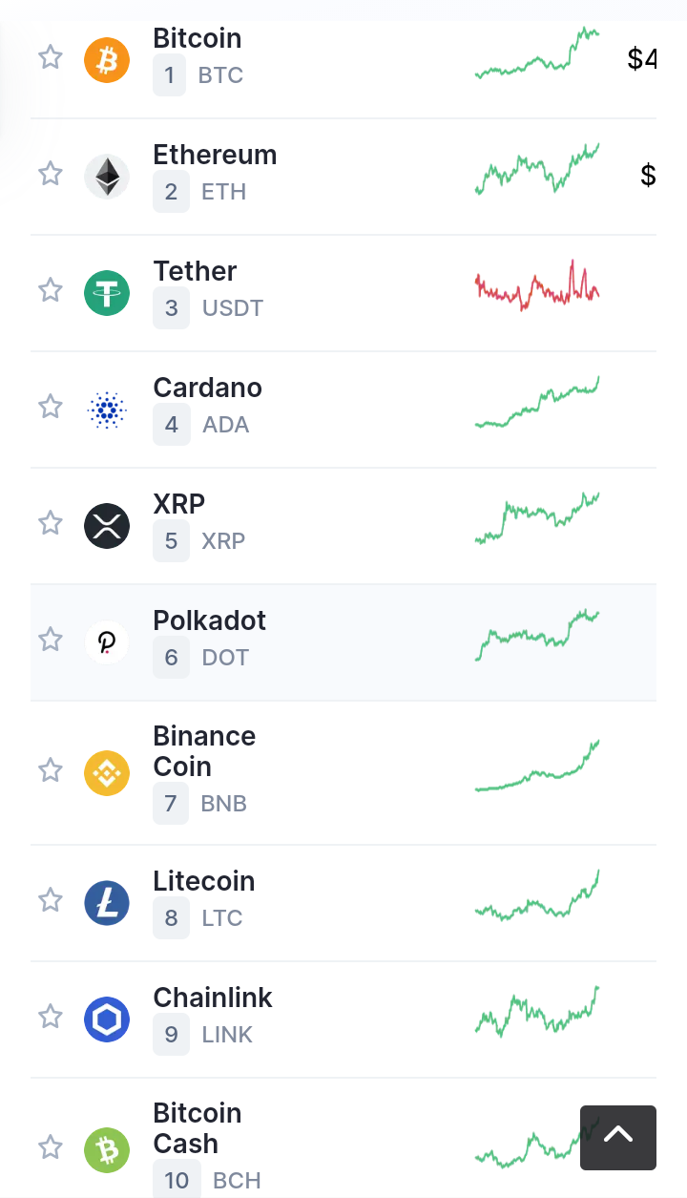The image size is (687, 1198).
Task: Open the Chainlink sparkline chart
Action: point(537,1012)
